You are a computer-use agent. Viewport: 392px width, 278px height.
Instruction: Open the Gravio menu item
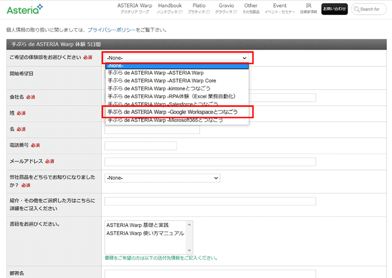(226, 8)
